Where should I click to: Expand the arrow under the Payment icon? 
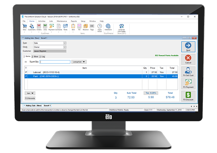(51, 32)
